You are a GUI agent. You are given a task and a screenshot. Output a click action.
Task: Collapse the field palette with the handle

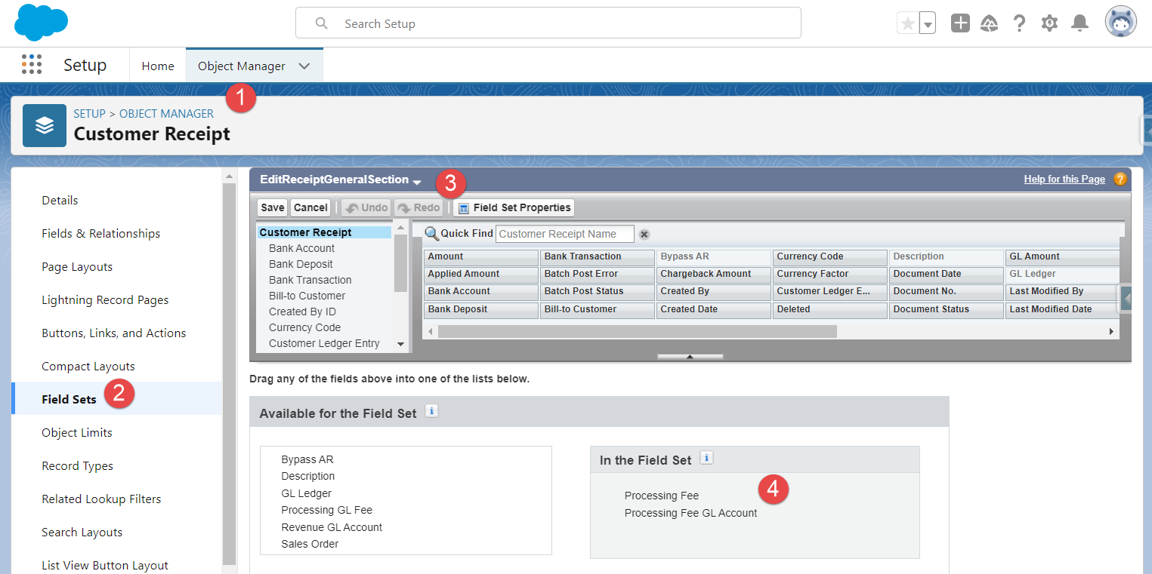point(690,356)
